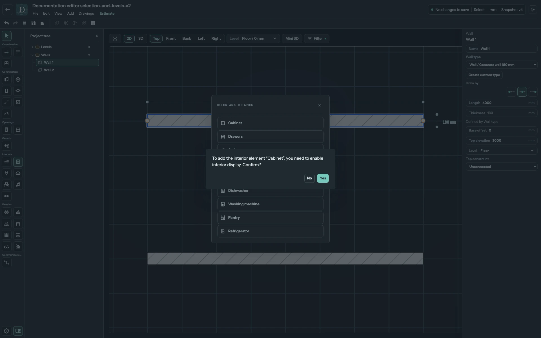Select the Top view
Screen dimensions: 541x338
156,39
